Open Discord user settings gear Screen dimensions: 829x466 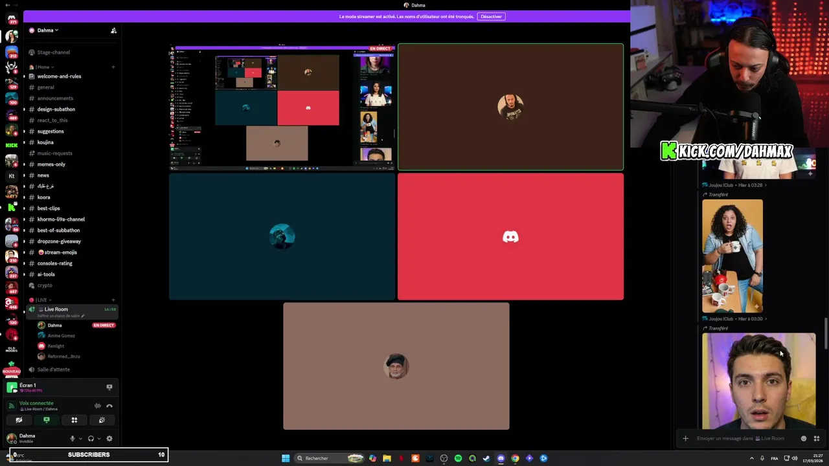pyautogui.click(x=109, y=438)
